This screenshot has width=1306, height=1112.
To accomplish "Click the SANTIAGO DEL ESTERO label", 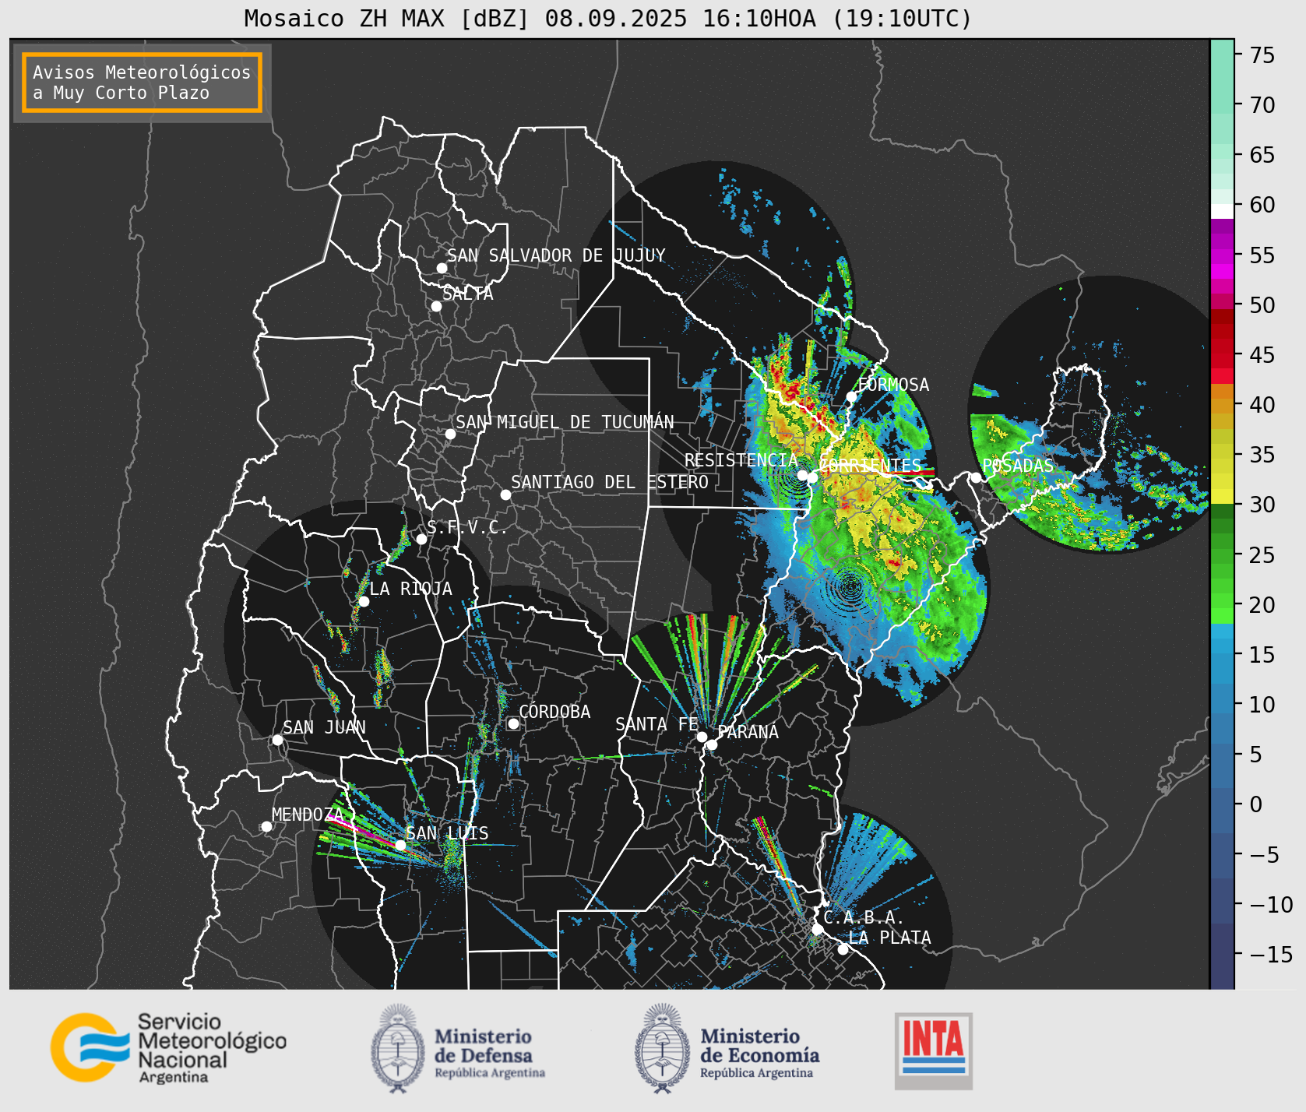I will tap(610, 482).
